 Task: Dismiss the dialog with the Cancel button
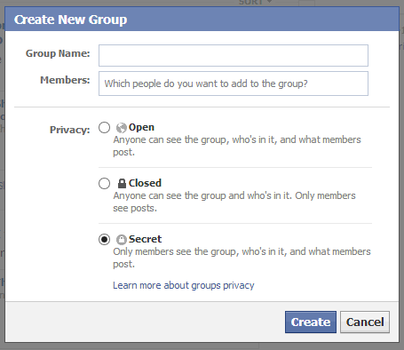[365, 322]
